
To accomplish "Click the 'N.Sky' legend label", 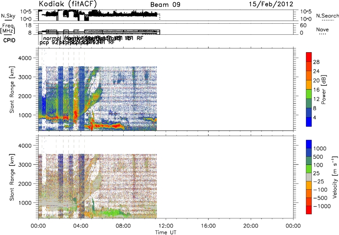I will coord(8,16).
